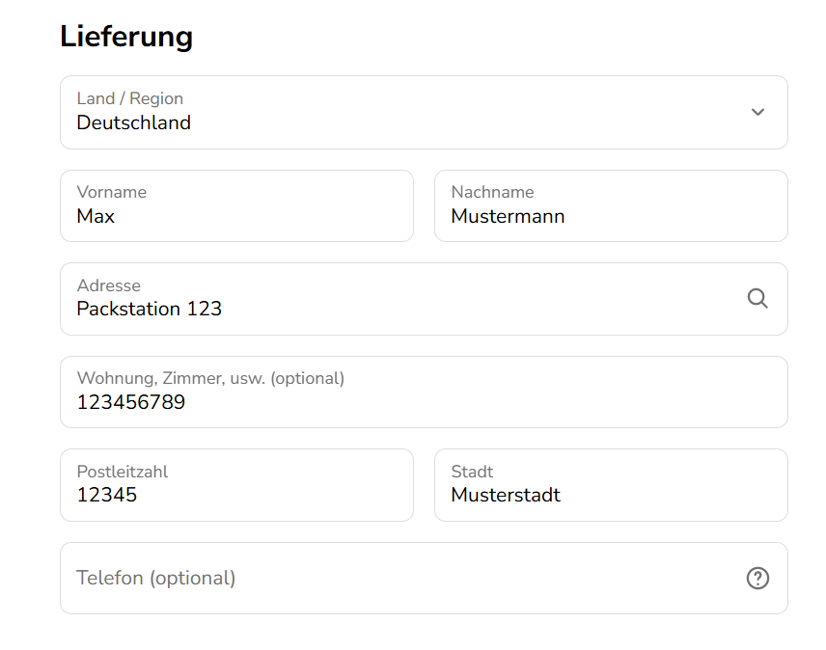Expand the Land / Region chevron arrow
This screenshot has width=826, height=650.
pyautogui.click(x=757, y=112)
